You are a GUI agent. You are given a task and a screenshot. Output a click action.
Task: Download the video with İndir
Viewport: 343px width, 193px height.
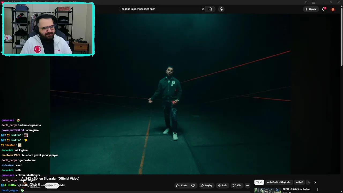tap(222, 185)
